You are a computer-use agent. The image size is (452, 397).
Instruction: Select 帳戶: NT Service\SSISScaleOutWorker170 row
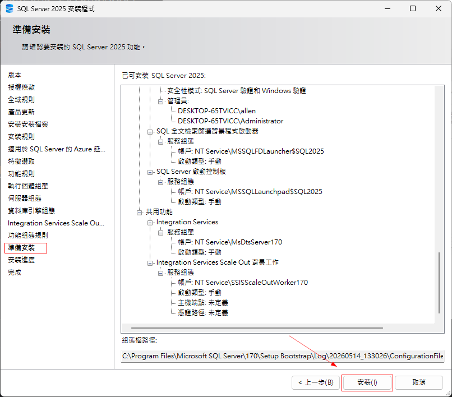(x=243, y=283)
